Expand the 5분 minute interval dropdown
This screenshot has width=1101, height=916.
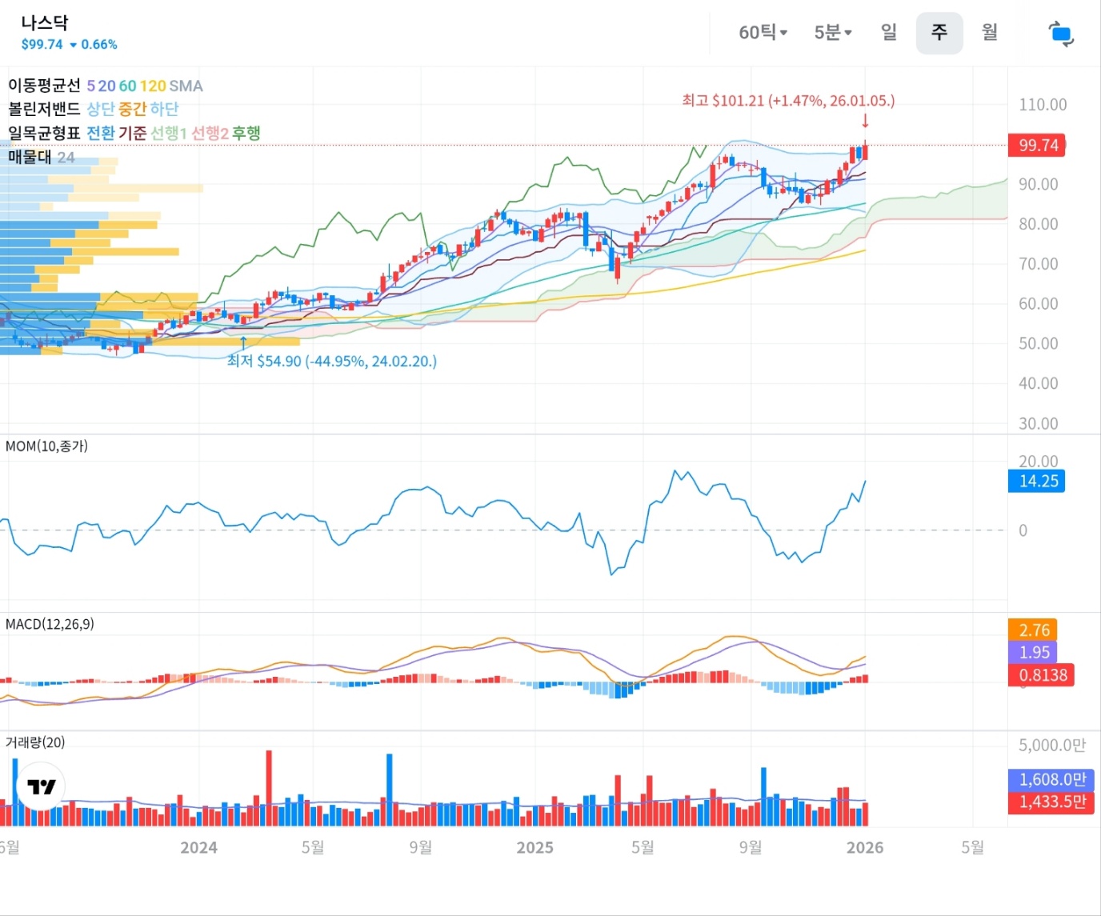point(832,33)
